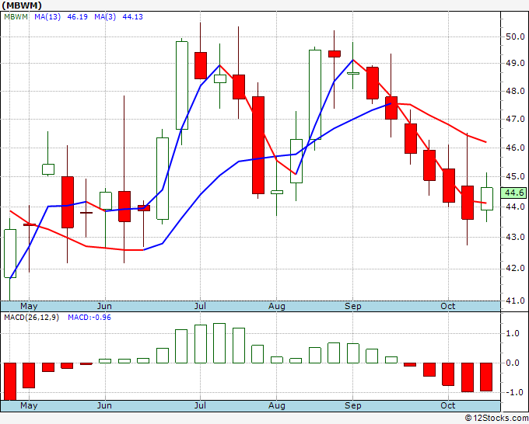The width and height of the screenshot is (529, 424).
Task: Click May on the price chart date axis
Action: (x=29, y=306)
